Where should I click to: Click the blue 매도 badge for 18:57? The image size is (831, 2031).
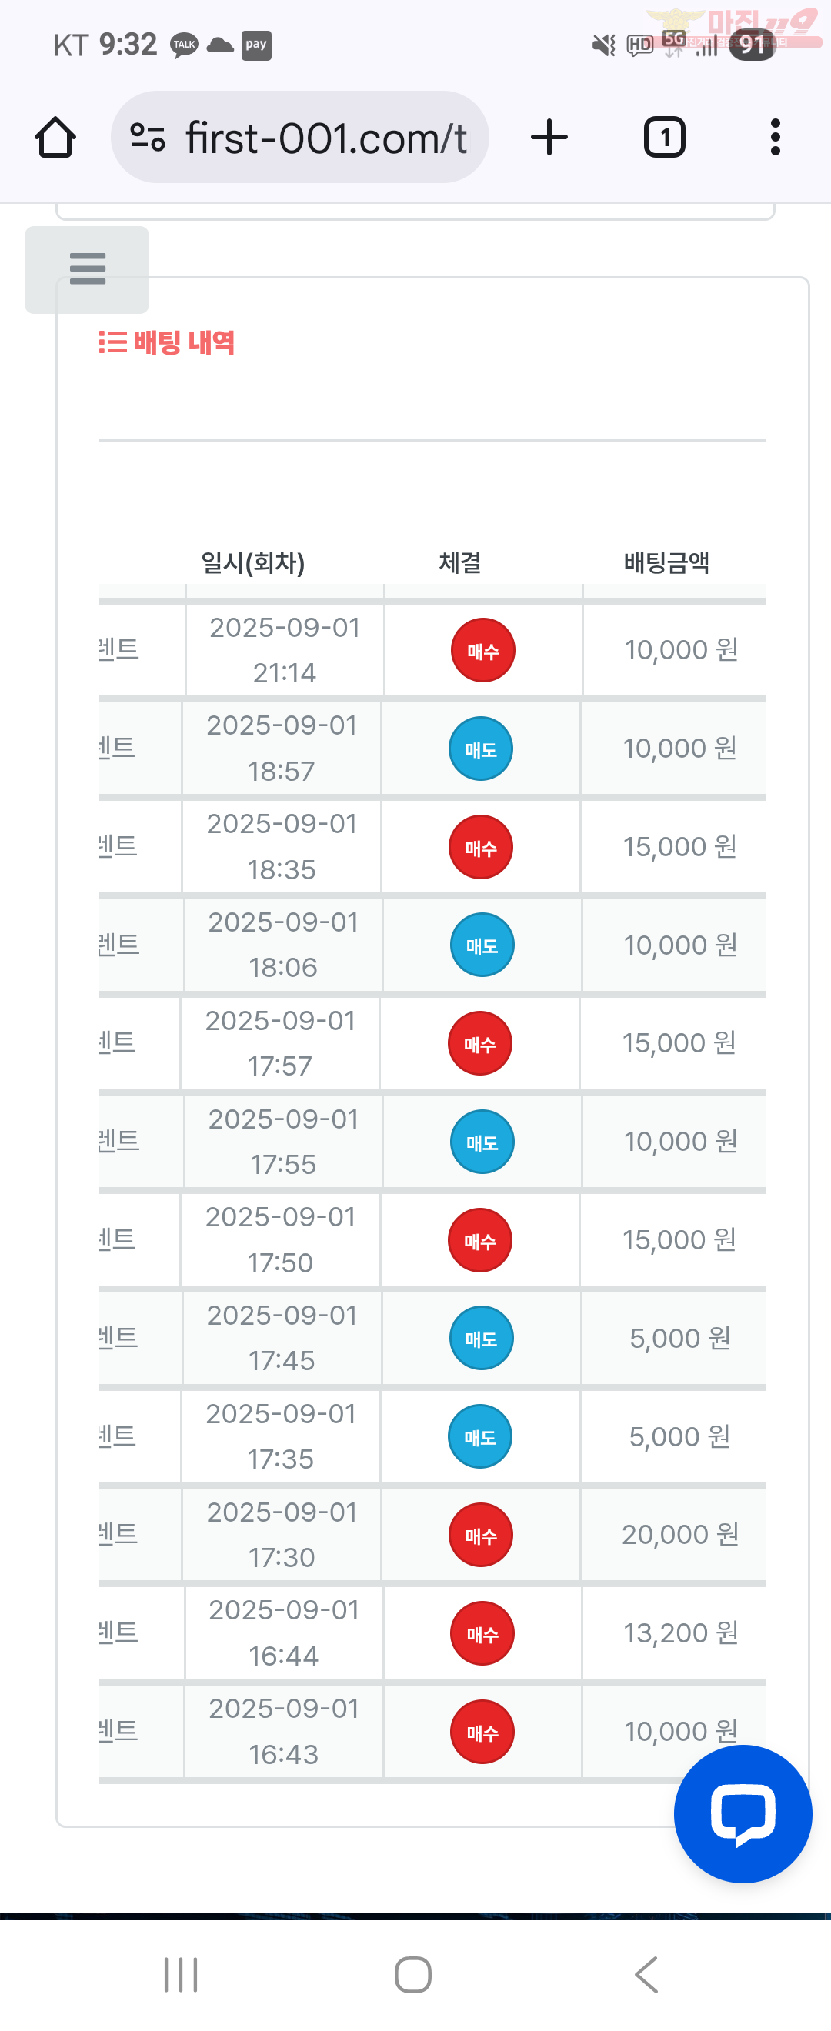point(480,749)
